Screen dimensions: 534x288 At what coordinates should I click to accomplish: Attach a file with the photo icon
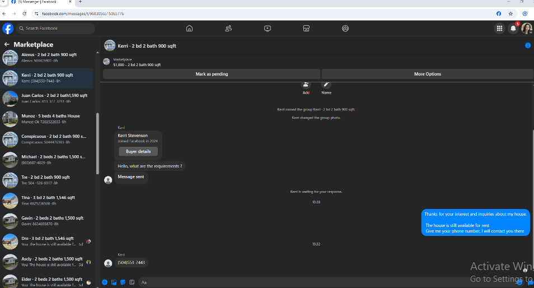[x=114, y=282]
